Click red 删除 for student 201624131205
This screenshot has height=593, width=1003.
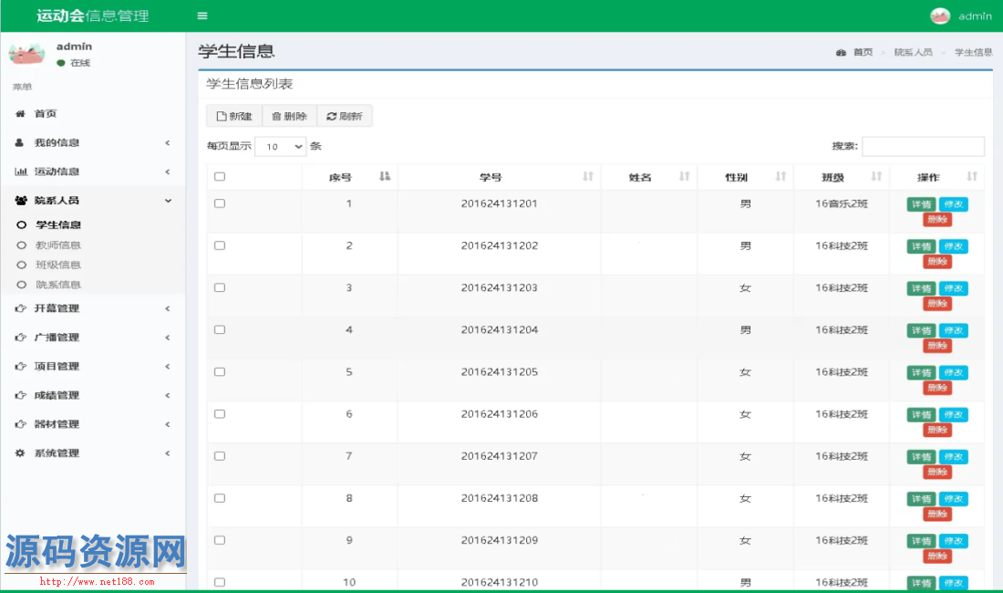tap(937, 388)
